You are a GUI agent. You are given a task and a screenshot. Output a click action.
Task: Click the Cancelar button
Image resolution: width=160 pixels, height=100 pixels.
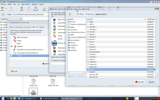pyautogui.click(x=140, y=82)
